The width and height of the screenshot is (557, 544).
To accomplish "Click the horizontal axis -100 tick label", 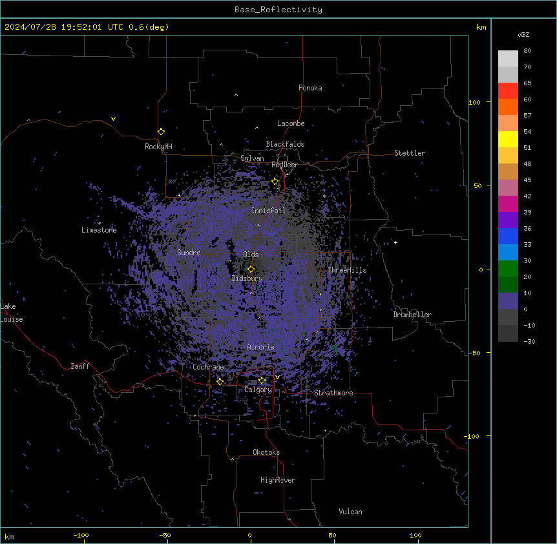I will point(81,535).
